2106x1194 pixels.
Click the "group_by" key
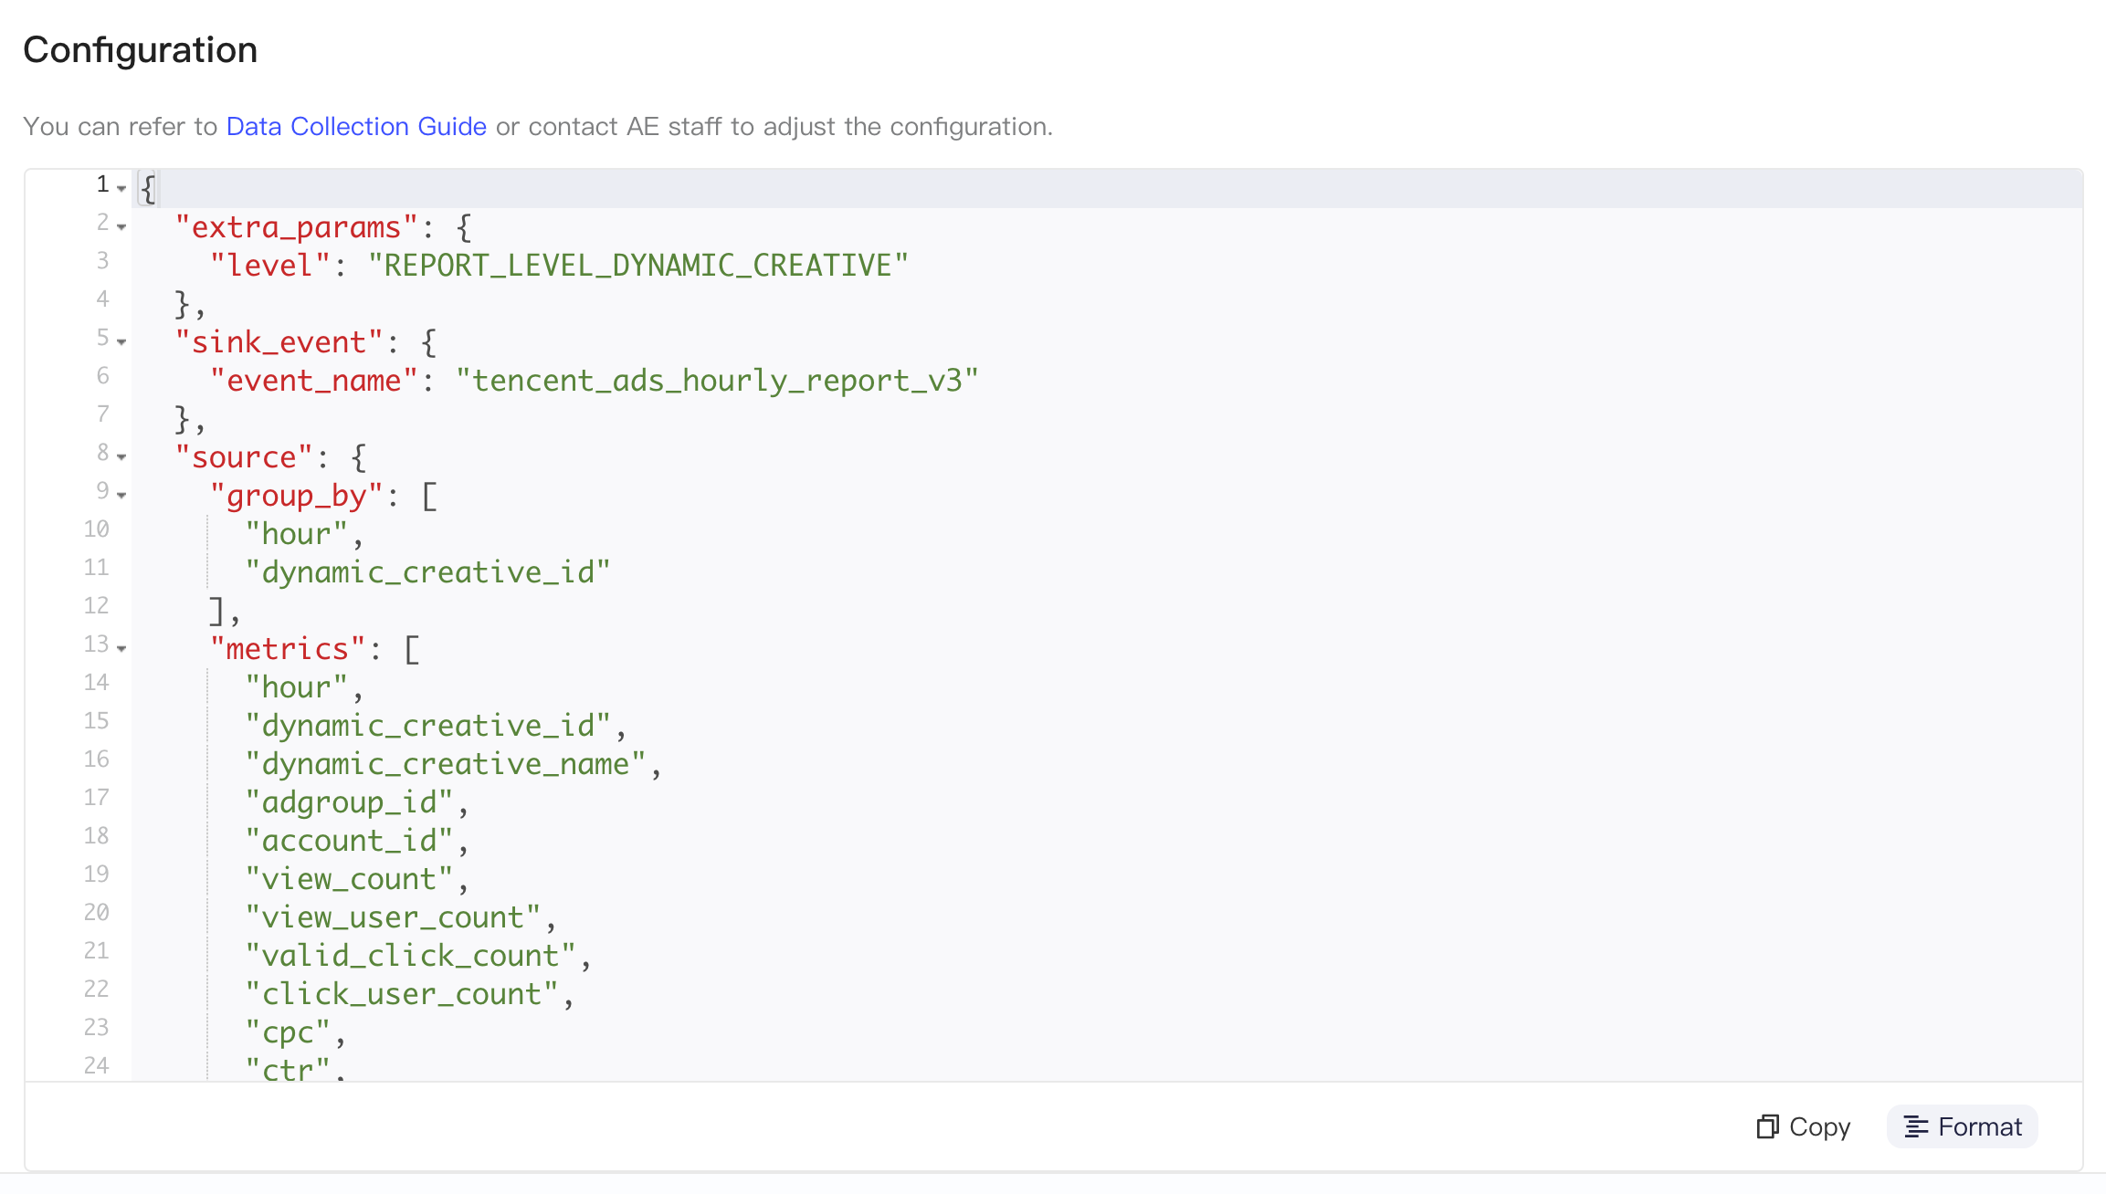[x=296, y=495]
